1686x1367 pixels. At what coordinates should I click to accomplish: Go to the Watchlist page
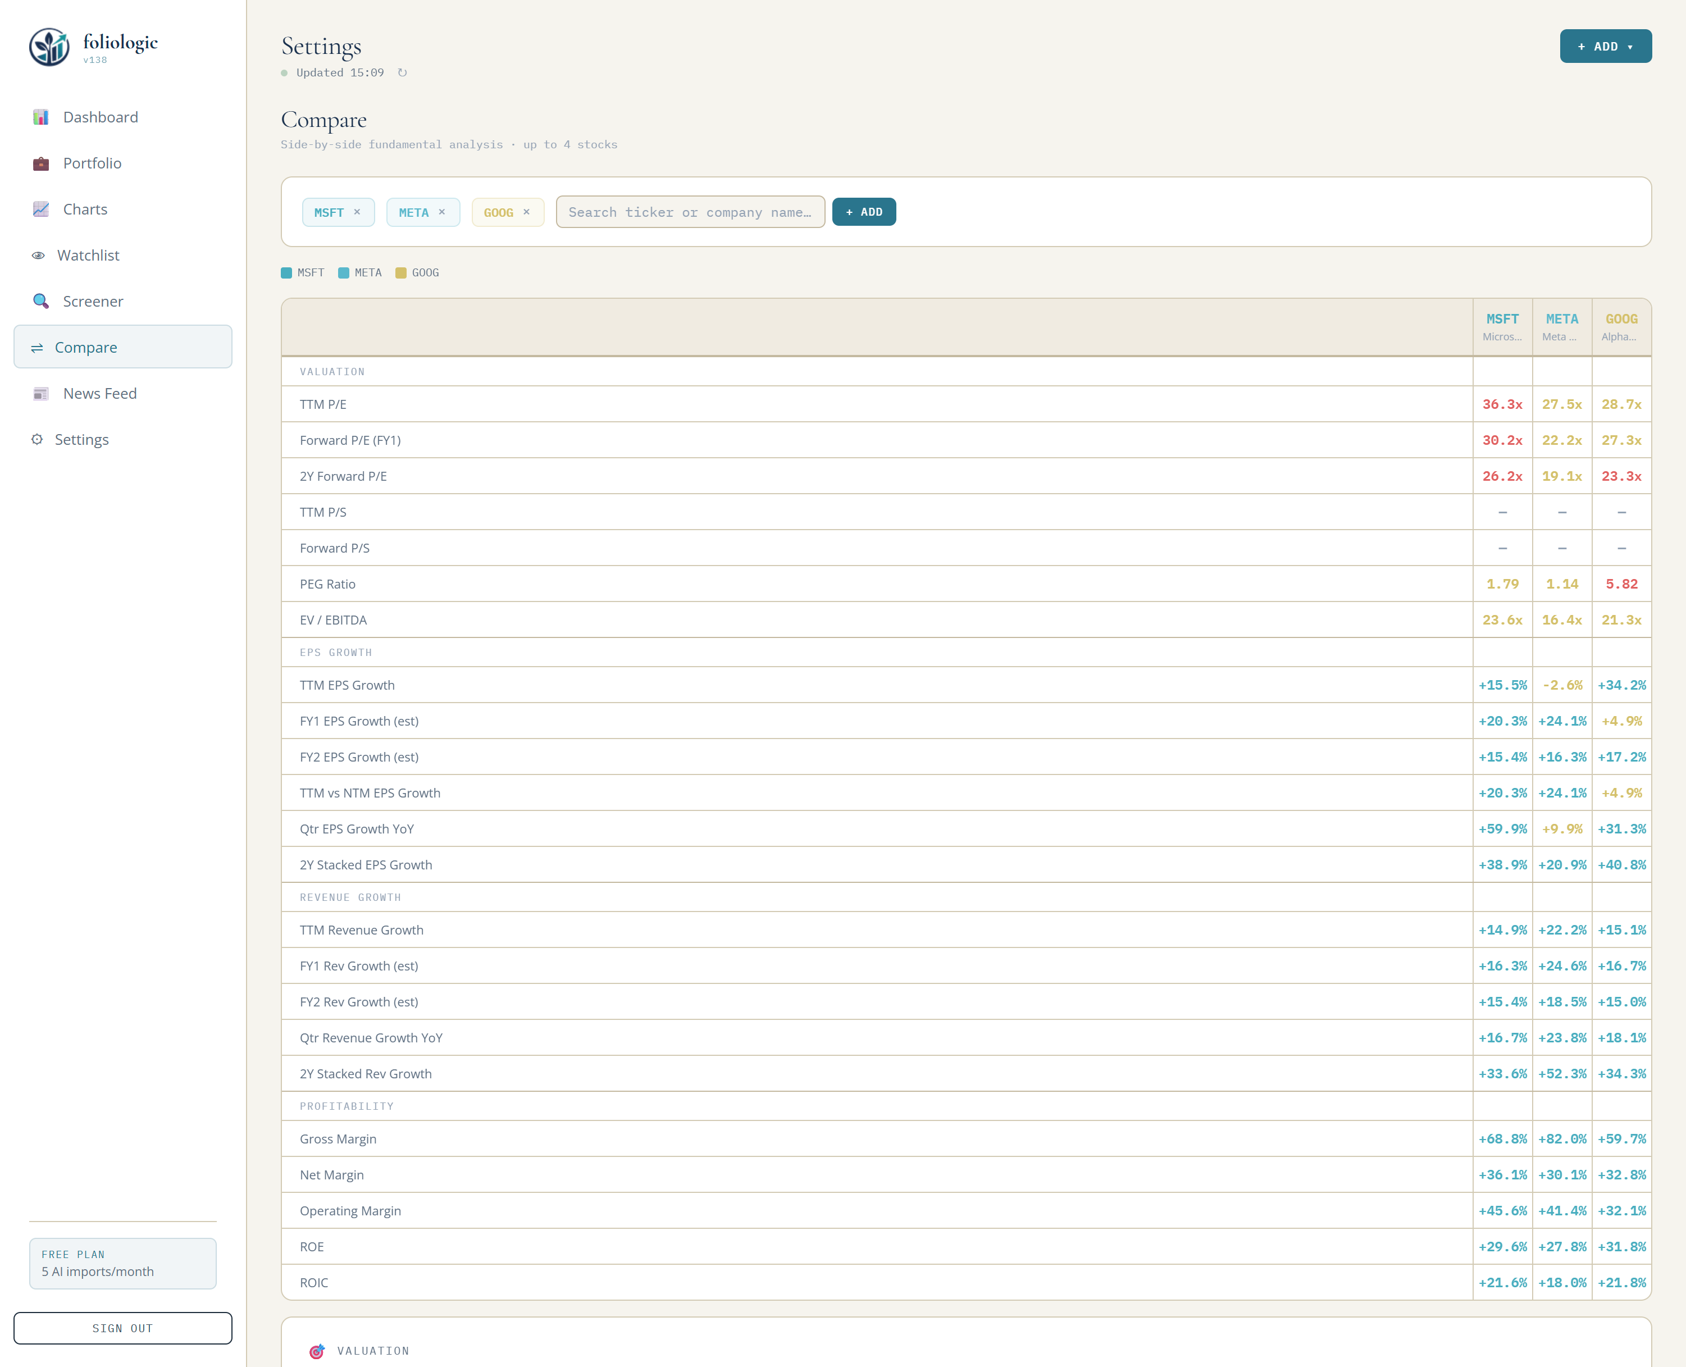[88, 256]
